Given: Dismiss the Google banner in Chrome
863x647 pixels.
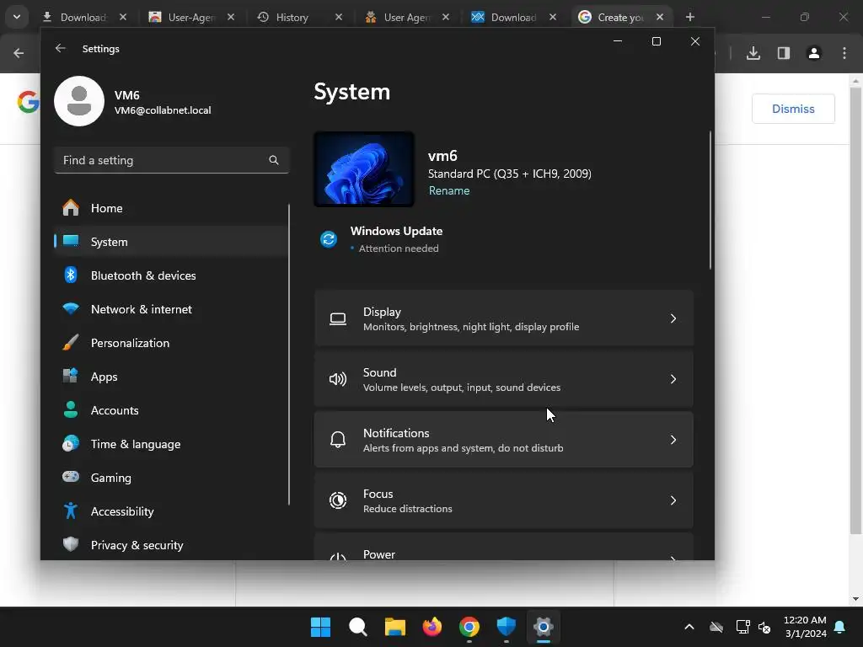Looking at the screenshot, I should point(793,109).
